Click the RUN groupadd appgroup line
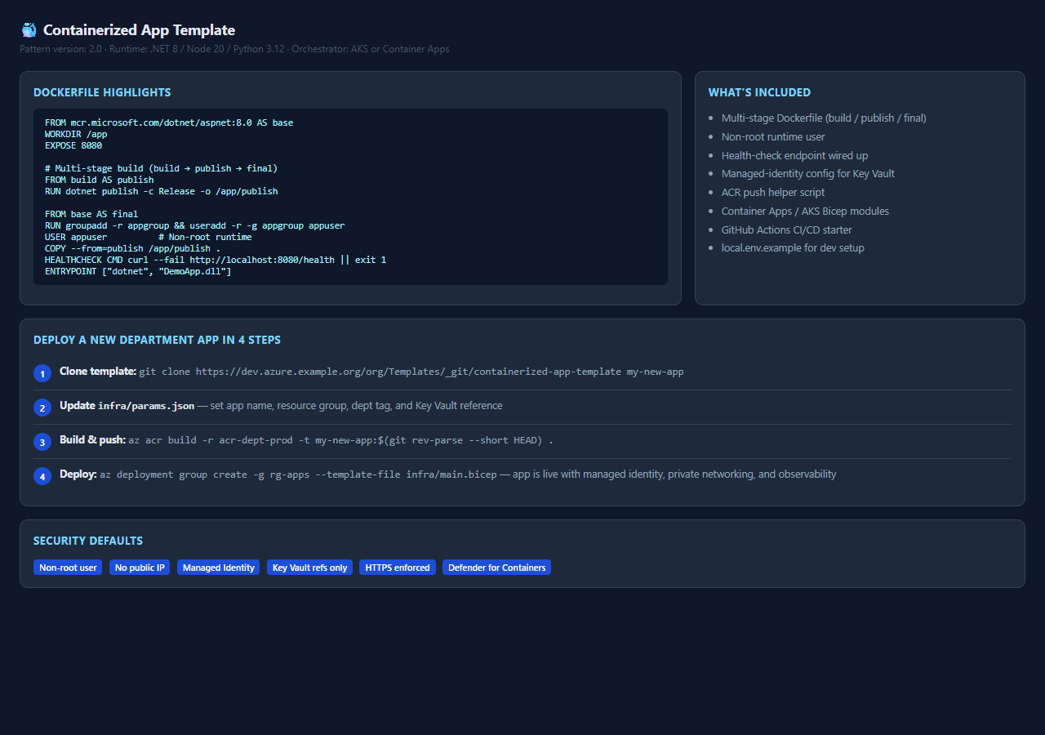Viewport: 1045px width, 735px height. (x=195, y=225)
